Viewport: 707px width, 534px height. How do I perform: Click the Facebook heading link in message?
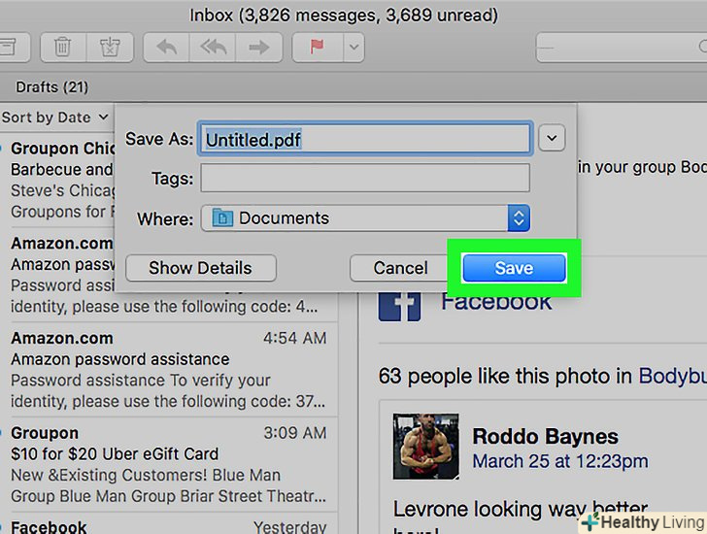[496, 302]
